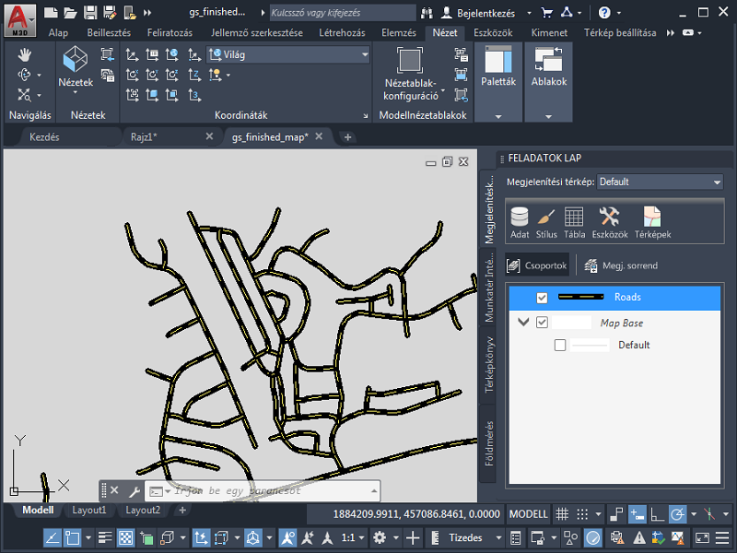Click the Stílus brush icon
The height and width of the screenshot is (553, 737).
point(546,218)
